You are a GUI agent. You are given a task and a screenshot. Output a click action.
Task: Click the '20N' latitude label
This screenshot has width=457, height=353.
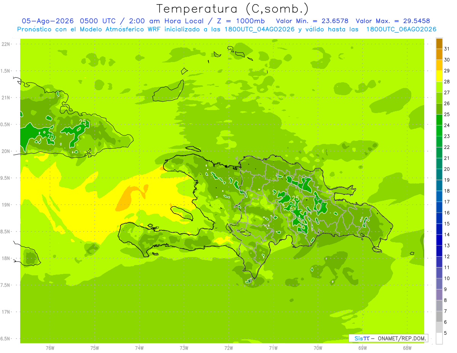(6, 151)
